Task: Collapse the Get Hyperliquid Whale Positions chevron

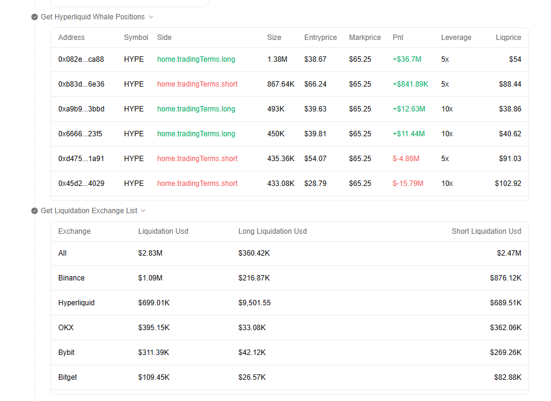Action: (x=151, y=17)
